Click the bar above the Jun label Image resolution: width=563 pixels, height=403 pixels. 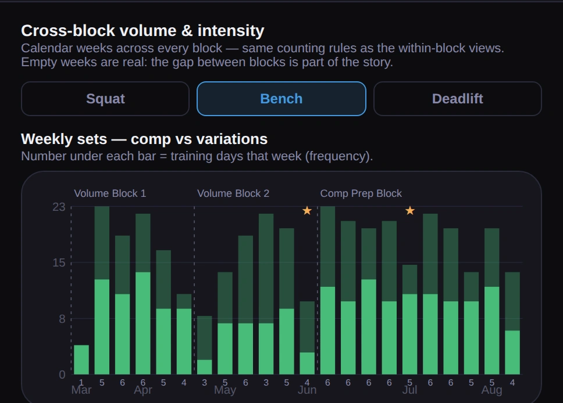307,338
